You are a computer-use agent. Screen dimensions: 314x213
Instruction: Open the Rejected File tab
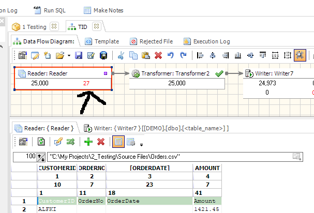tap(151, 41)
